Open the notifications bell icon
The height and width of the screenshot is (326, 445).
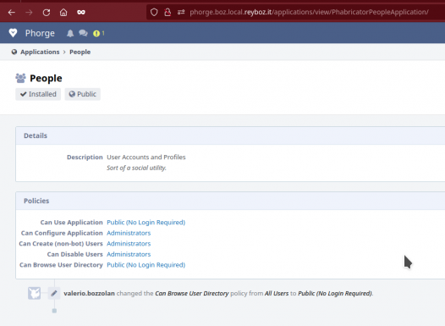(x=70, y=33)
